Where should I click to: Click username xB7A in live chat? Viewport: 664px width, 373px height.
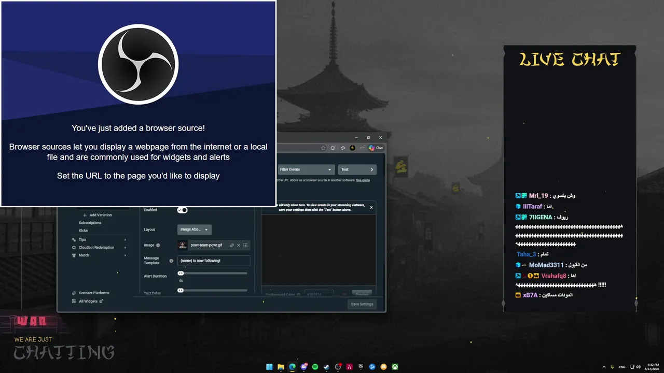(530, 295)
